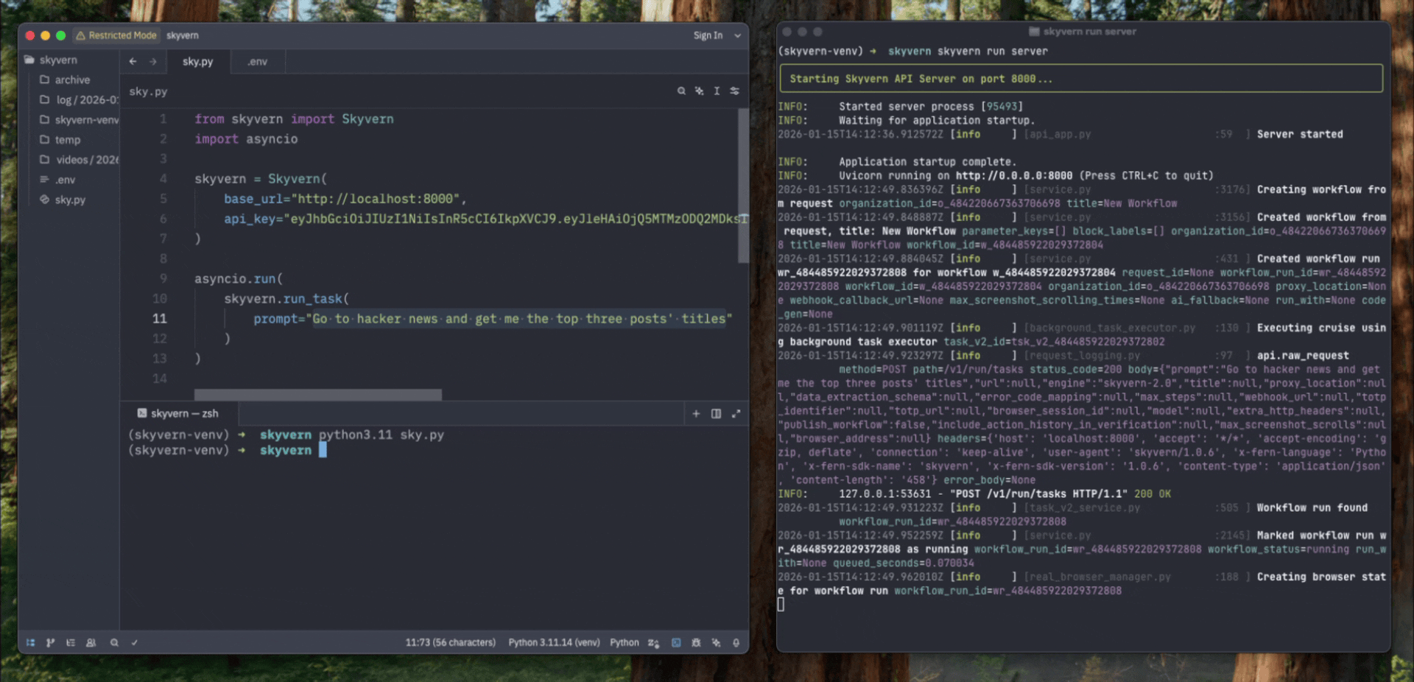This screenshot has height=682, width=1414.
Task: Open the outline panel from status bar
Action: coord(71,643)
